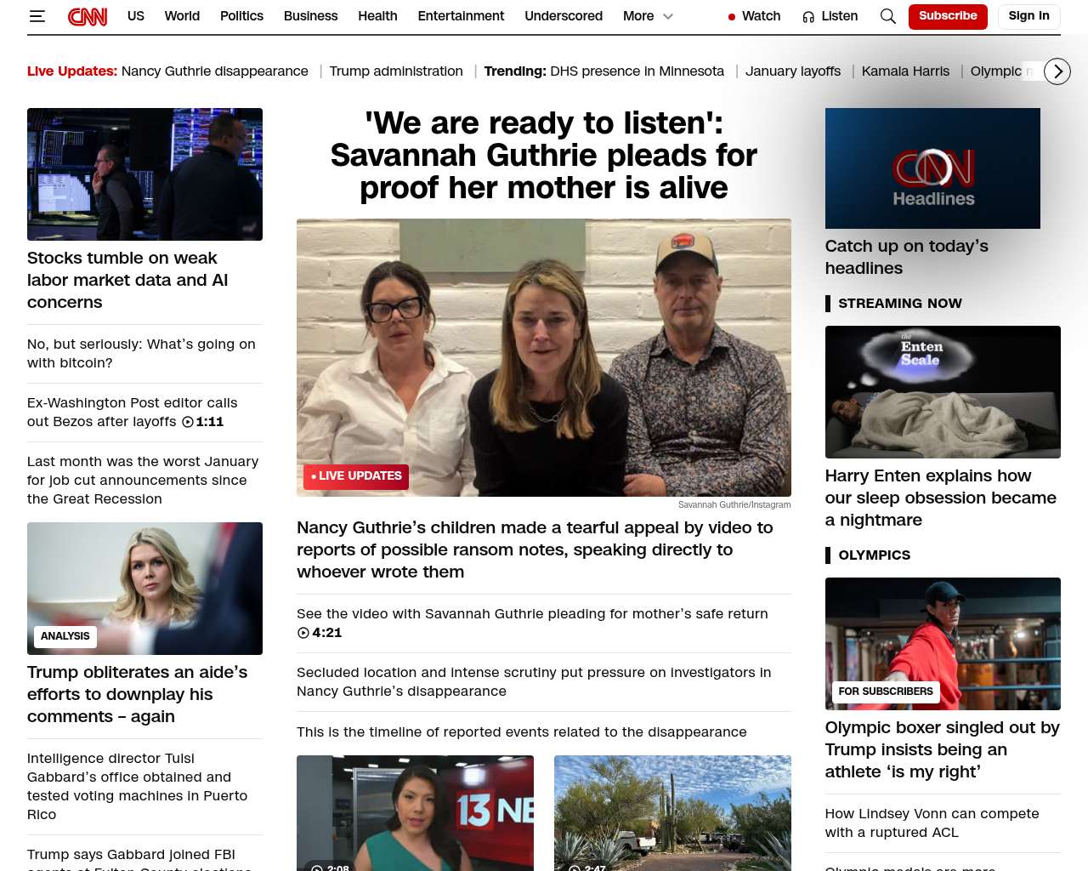Click the red live Watch dot
Image resolution: width=1088 pixels, height=871 pixels.
pos(732,17)
